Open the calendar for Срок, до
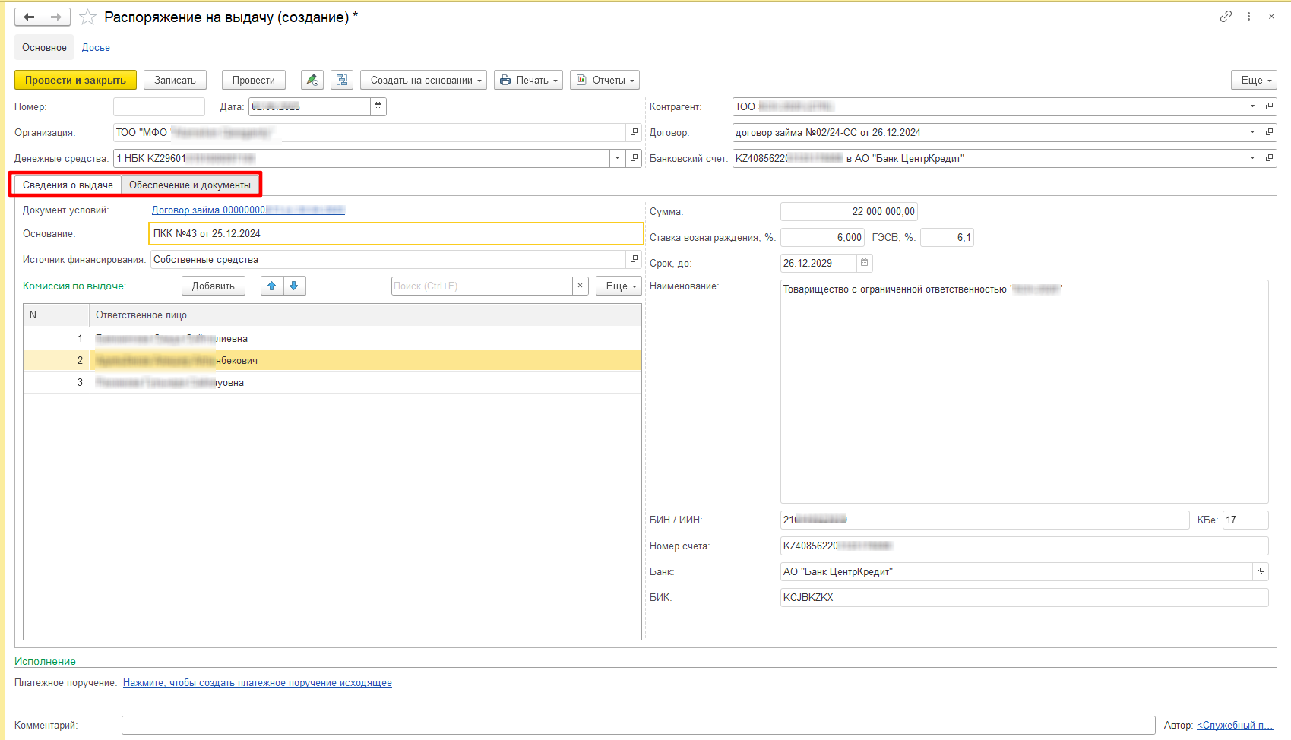Image resolution: width=1291 pixels, height=740 pixels. 865,263
